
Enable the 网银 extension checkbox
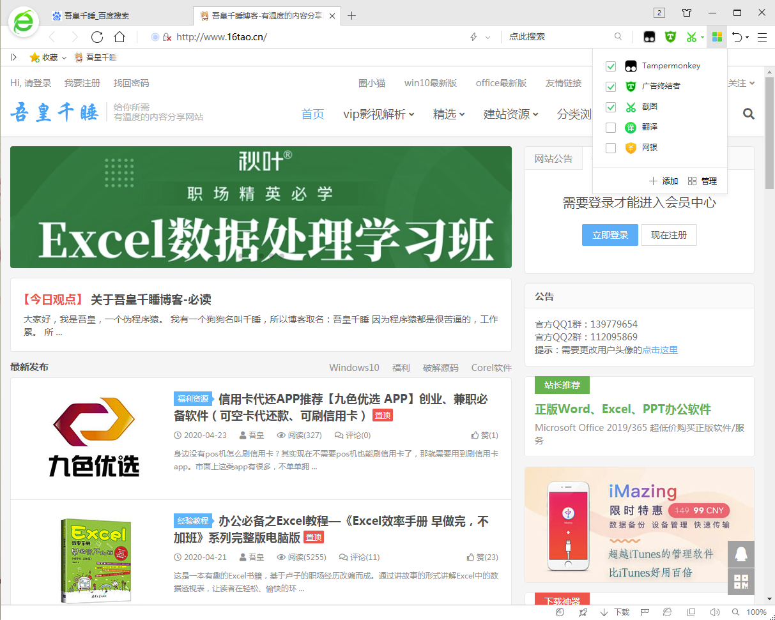[x=611, y=148]
